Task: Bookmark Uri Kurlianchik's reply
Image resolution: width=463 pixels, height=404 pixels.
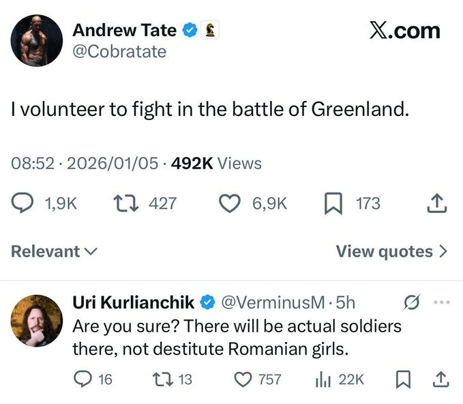Action: [x=402, y=379]
